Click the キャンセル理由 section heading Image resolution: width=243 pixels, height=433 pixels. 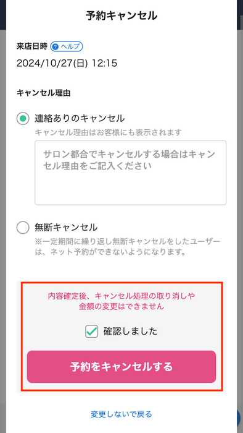(44, 93)
